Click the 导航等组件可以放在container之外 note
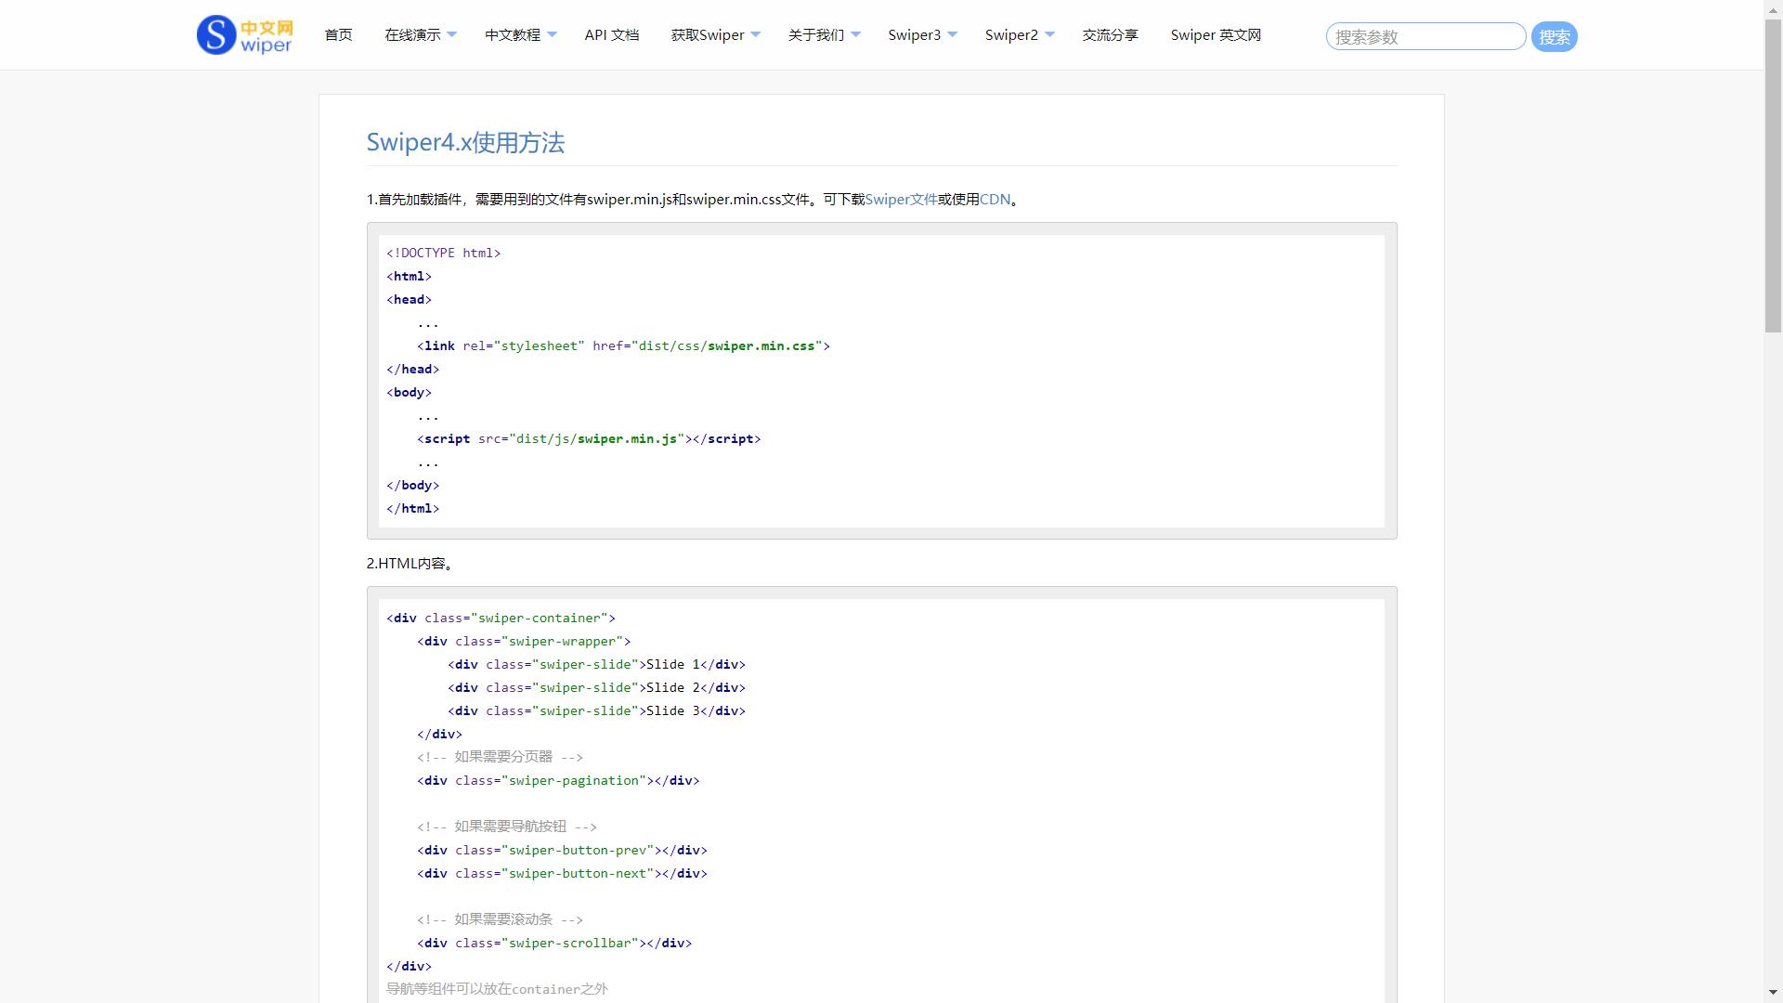The height and width of the screenshot is (1003, 1783). tap(497, 989)
